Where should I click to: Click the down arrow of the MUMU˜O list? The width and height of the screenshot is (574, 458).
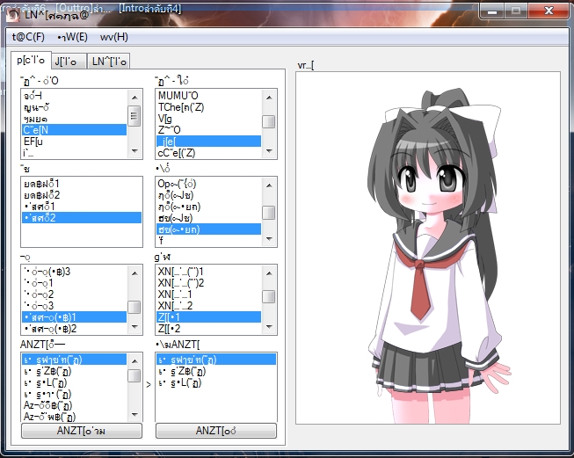(269, 151)
